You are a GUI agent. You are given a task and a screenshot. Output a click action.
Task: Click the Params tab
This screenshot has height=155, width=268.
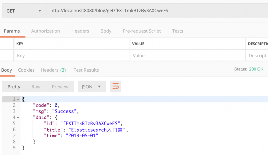pos(13,31)
